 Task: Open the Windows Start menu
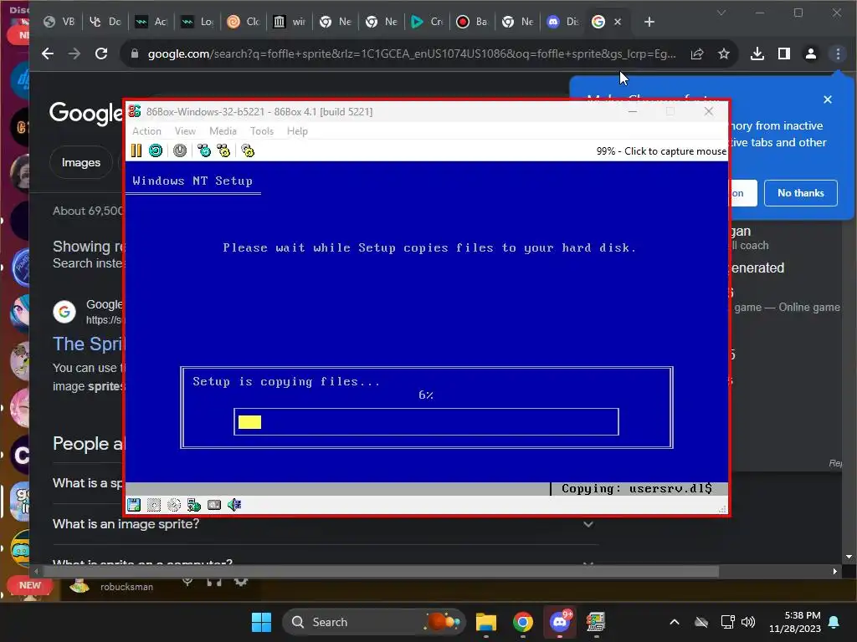pyautogui.click(x=261, y=622)
